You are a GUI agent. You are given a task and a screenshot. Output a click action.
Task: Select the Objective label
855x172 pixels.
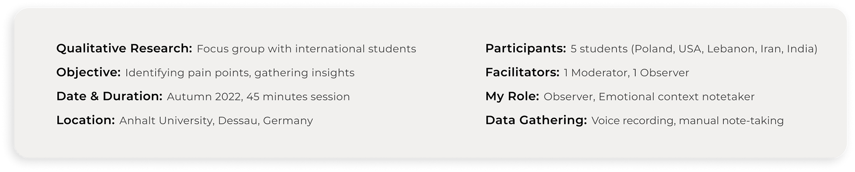(x=89, y=72)
